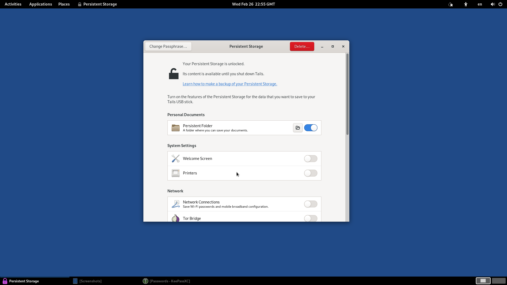
Task: Open the Places menu
Action: [64, 4]
